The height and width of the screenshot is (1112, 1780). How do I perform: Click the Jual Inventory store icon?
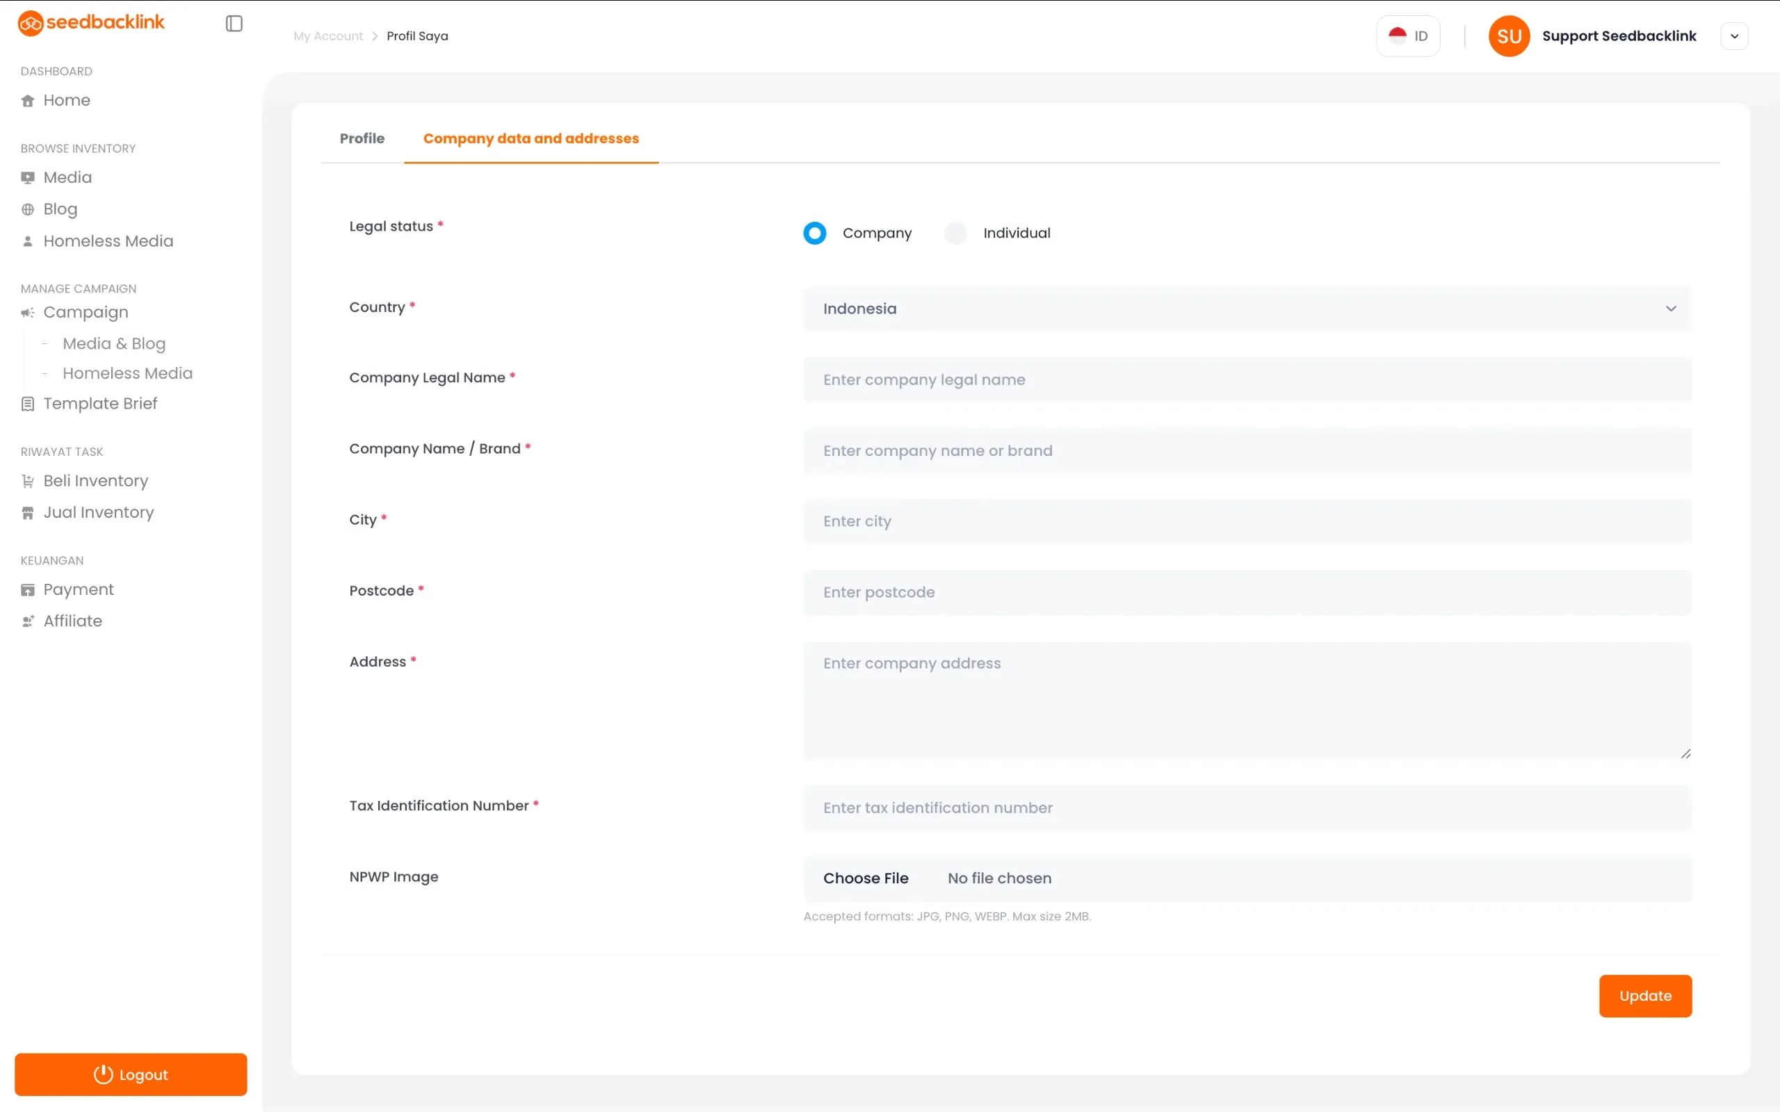tap(28, 513)
